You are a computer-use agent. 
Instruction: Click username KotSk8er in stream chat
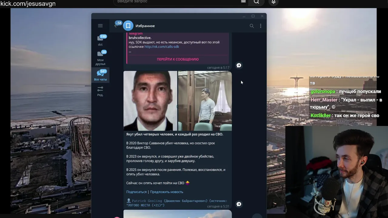321,116
